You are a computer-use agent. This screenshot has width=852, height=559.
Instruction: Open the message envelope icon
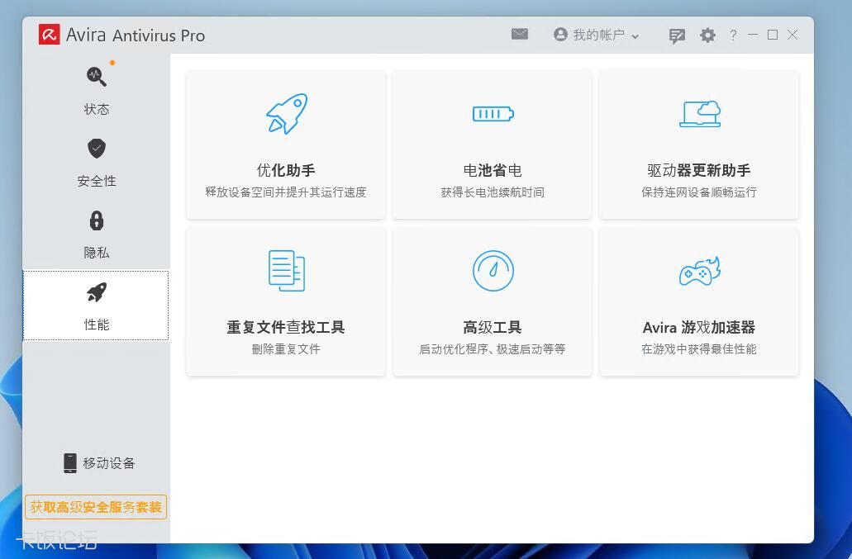click(x=520, y=35)
